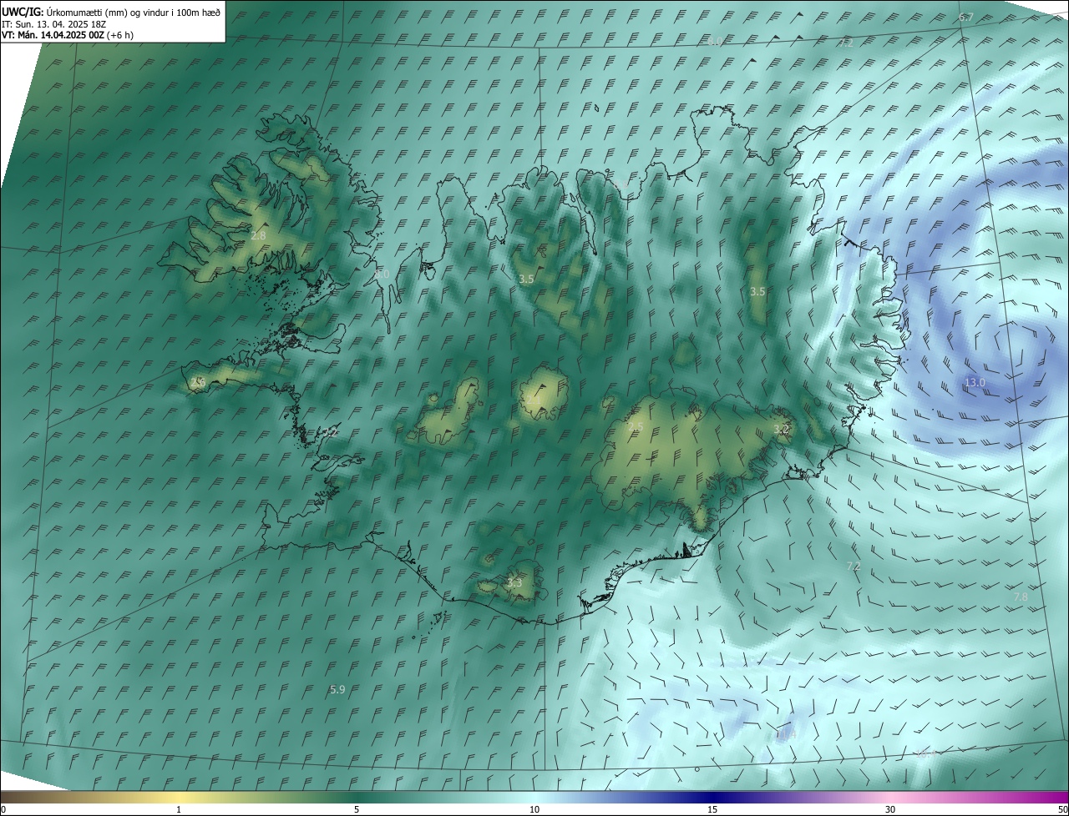This screenshot has width=1069, height=816.
Task: Click the '5.9' value label
Action: pyautogui.click(x=337, y=689)
